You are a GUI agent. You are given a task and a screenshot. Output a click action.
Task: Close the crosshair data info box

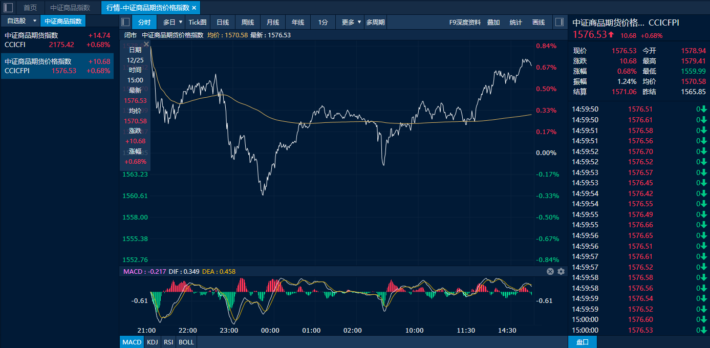pyautogui.click(x=146, y=45)
